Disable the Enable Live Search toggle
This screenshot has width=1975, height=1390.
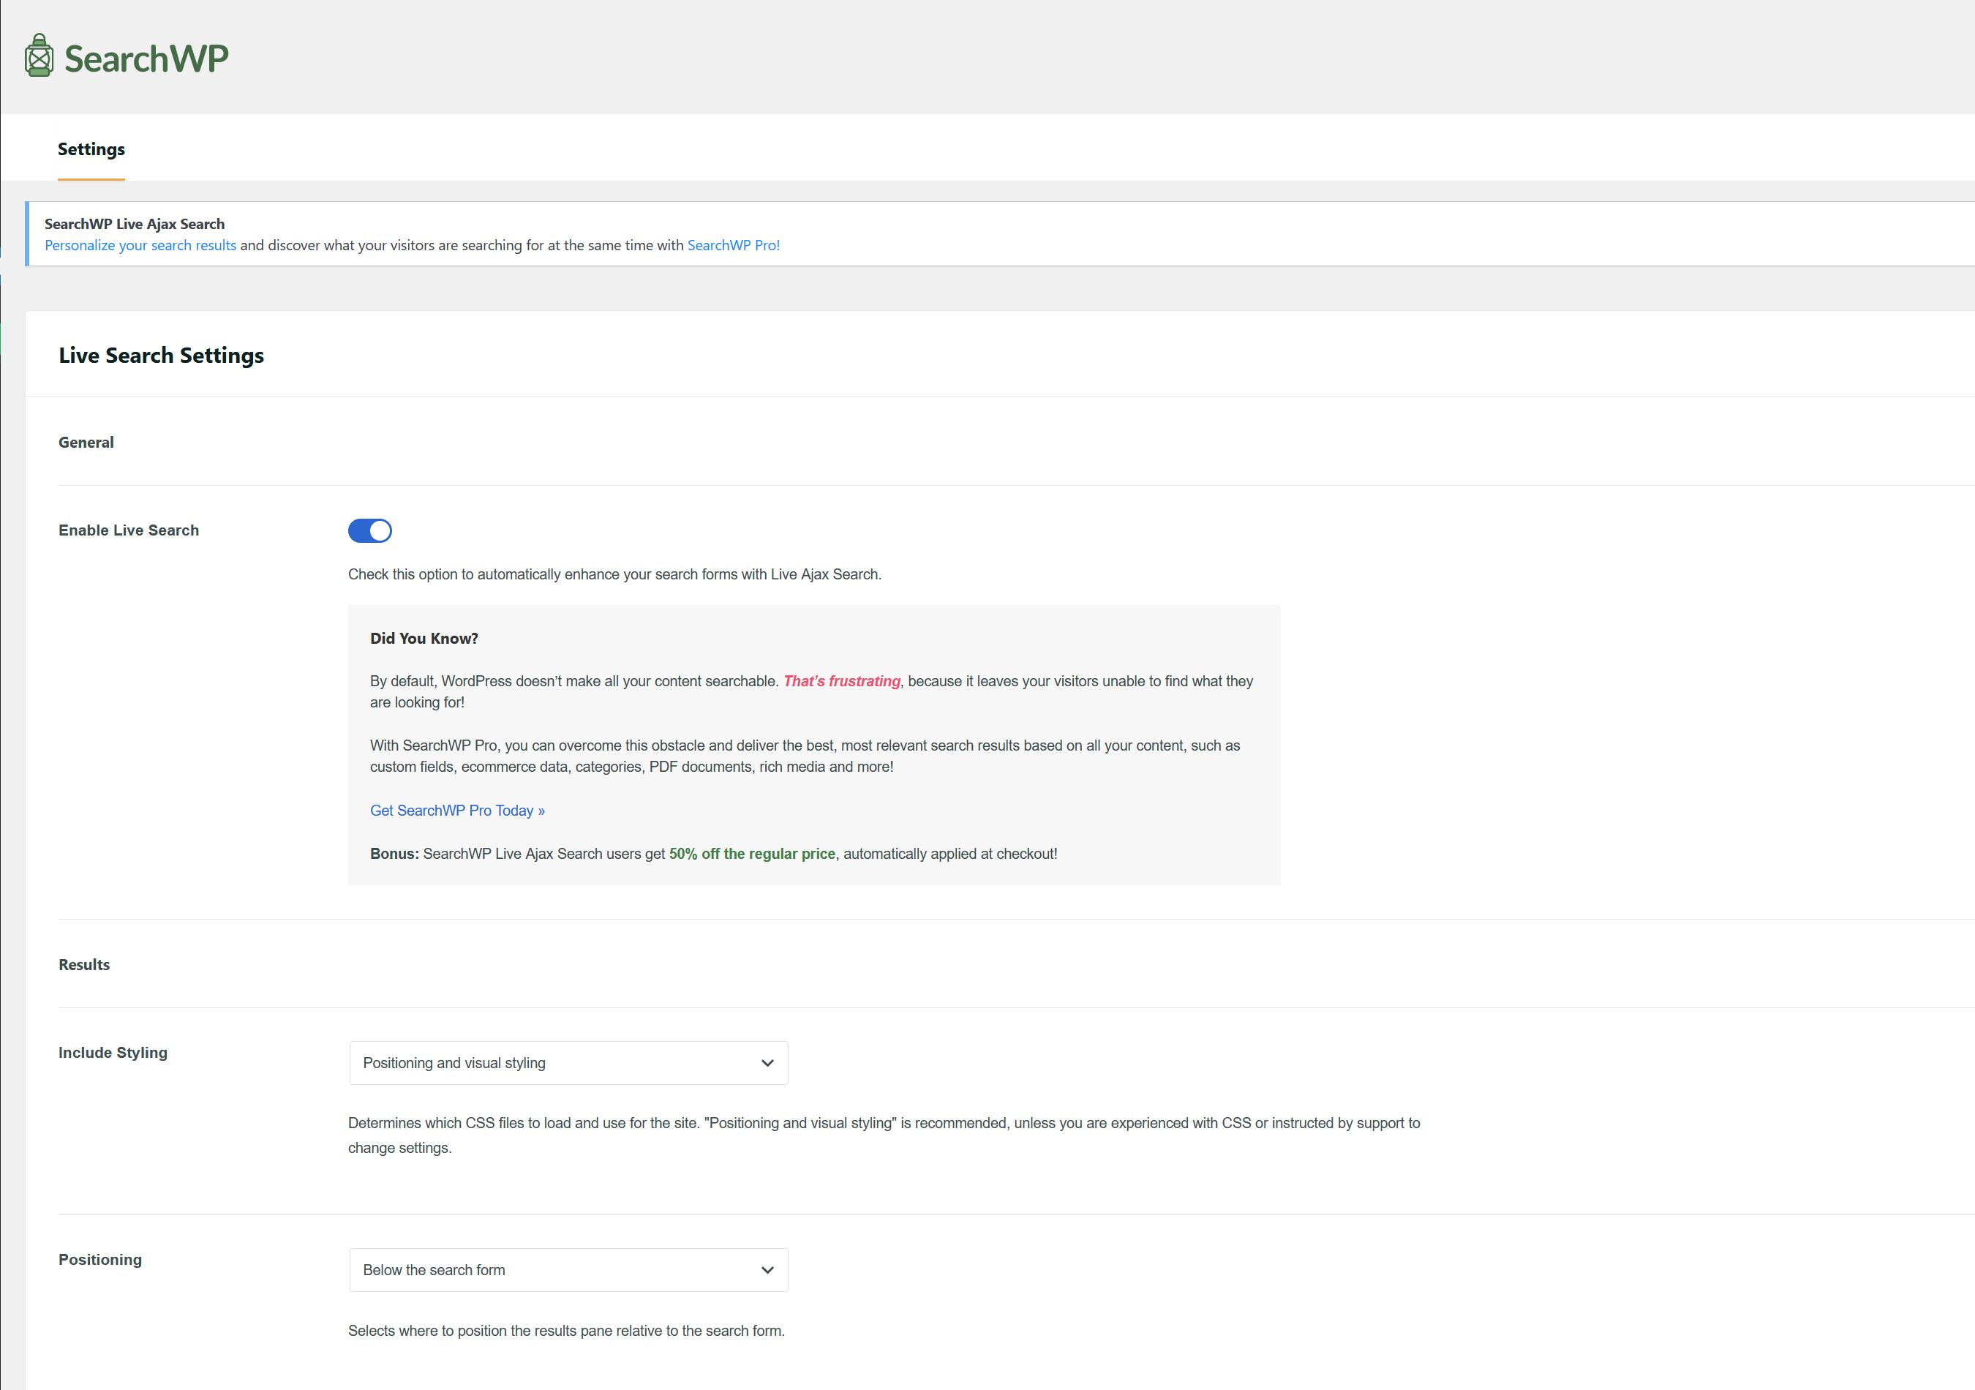pyautogui.click(x=370, y=530)
